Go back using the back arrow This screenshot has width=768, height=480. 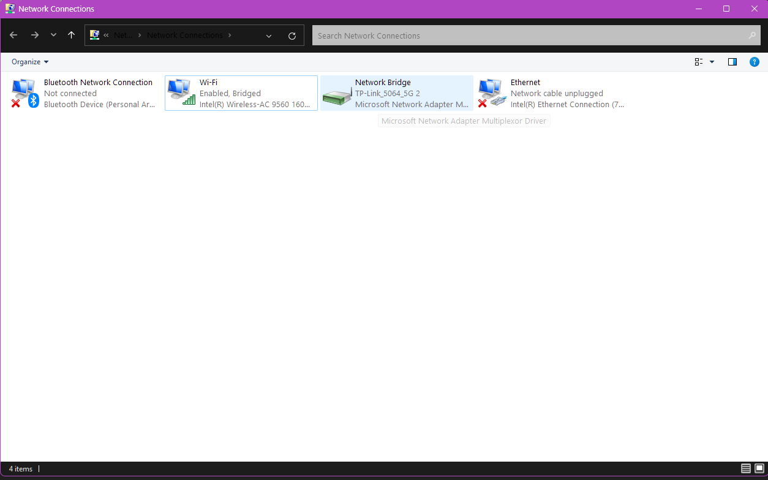[13, 36]
